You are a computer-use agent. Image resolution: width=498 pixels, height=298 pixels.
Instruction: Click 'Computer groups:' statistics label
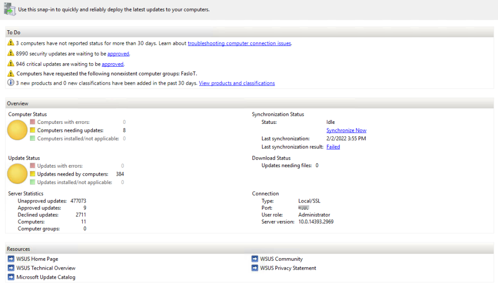(38, 229)
